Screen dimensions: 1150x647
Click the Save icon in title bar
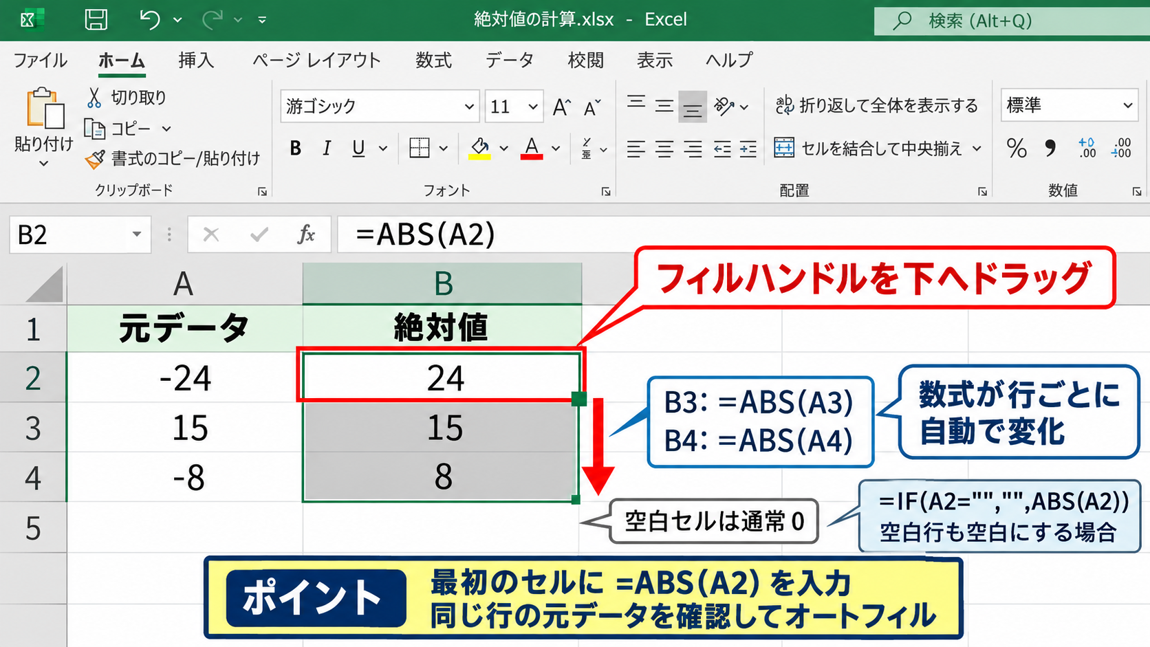pos(96,19)
